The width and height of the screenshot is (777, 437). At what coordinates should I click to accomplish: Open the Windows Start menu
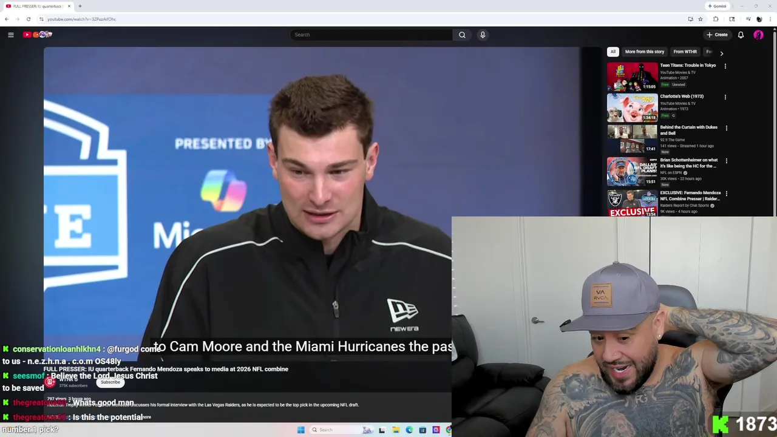[300, 430]
